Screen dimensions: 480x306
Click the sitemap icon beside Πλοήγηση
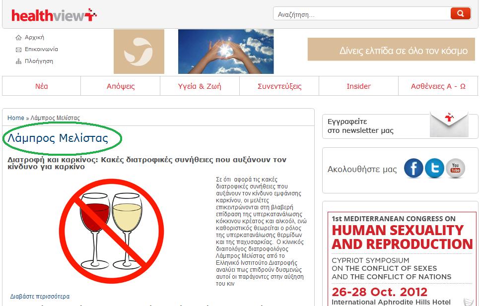[19, 61]
